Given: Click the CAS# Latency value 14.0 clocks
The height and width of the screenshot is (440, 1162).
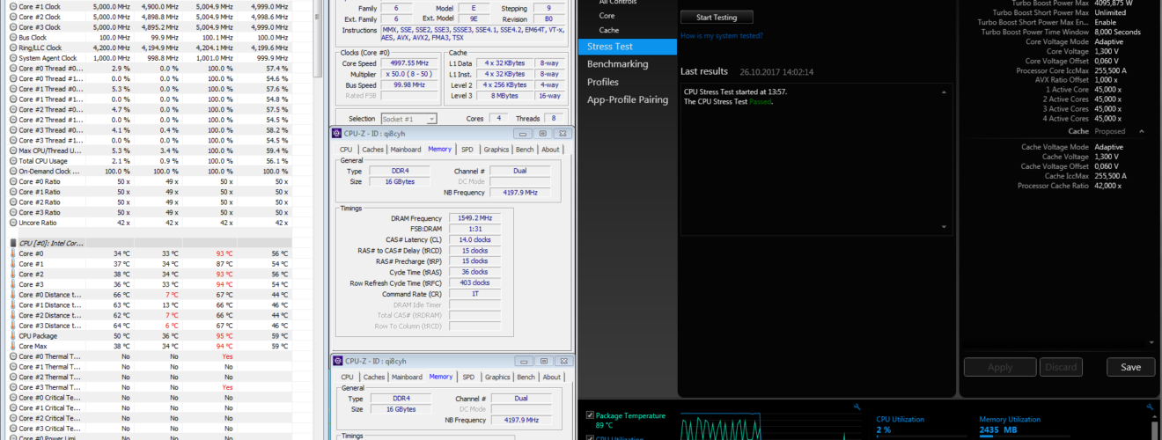Looking at the screenshot, I should [474, 239].
